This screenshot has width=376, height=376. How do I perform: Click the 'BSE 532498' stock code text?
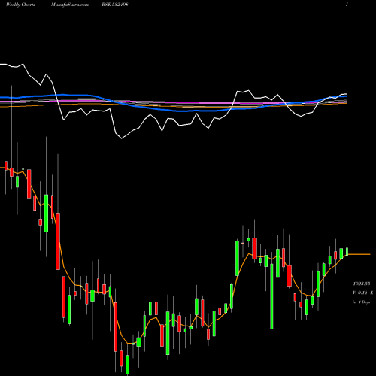coord(115,5)
